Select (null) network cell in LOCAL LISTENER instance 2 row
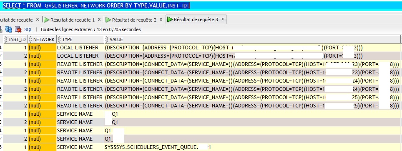Screen dimensions: 402x151 [42, 56]
